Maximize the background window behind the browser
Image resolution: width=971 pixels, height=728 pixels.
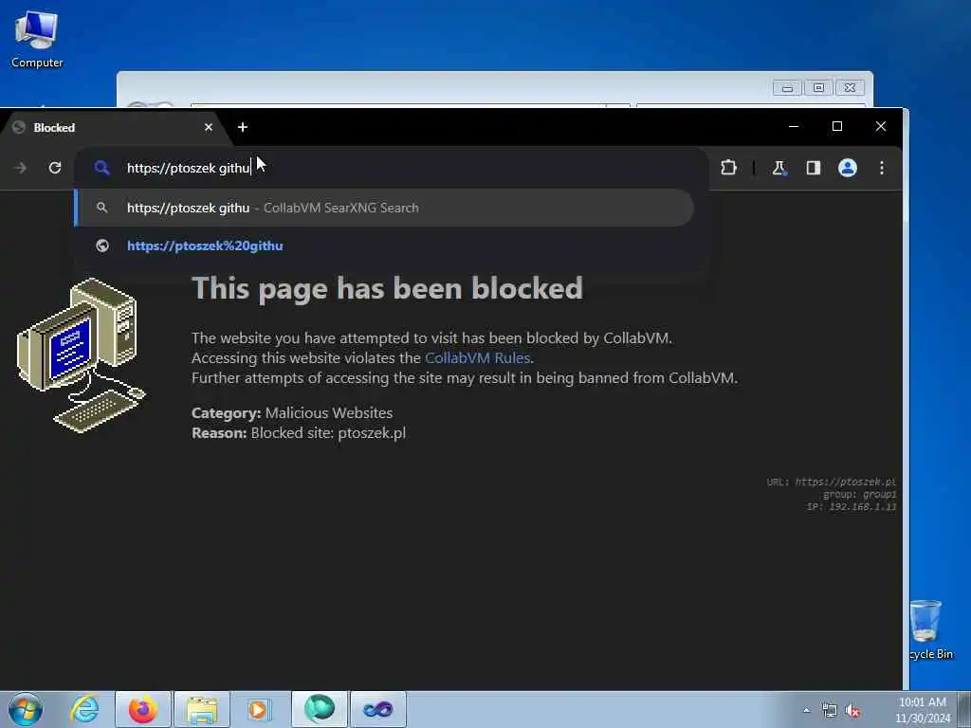[818, 88]
